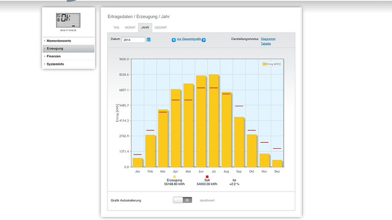Click the left blue arrow for previous year
The width and height of the screenshot is (392, 220).
pyautogui.click(x=173, y=40)
